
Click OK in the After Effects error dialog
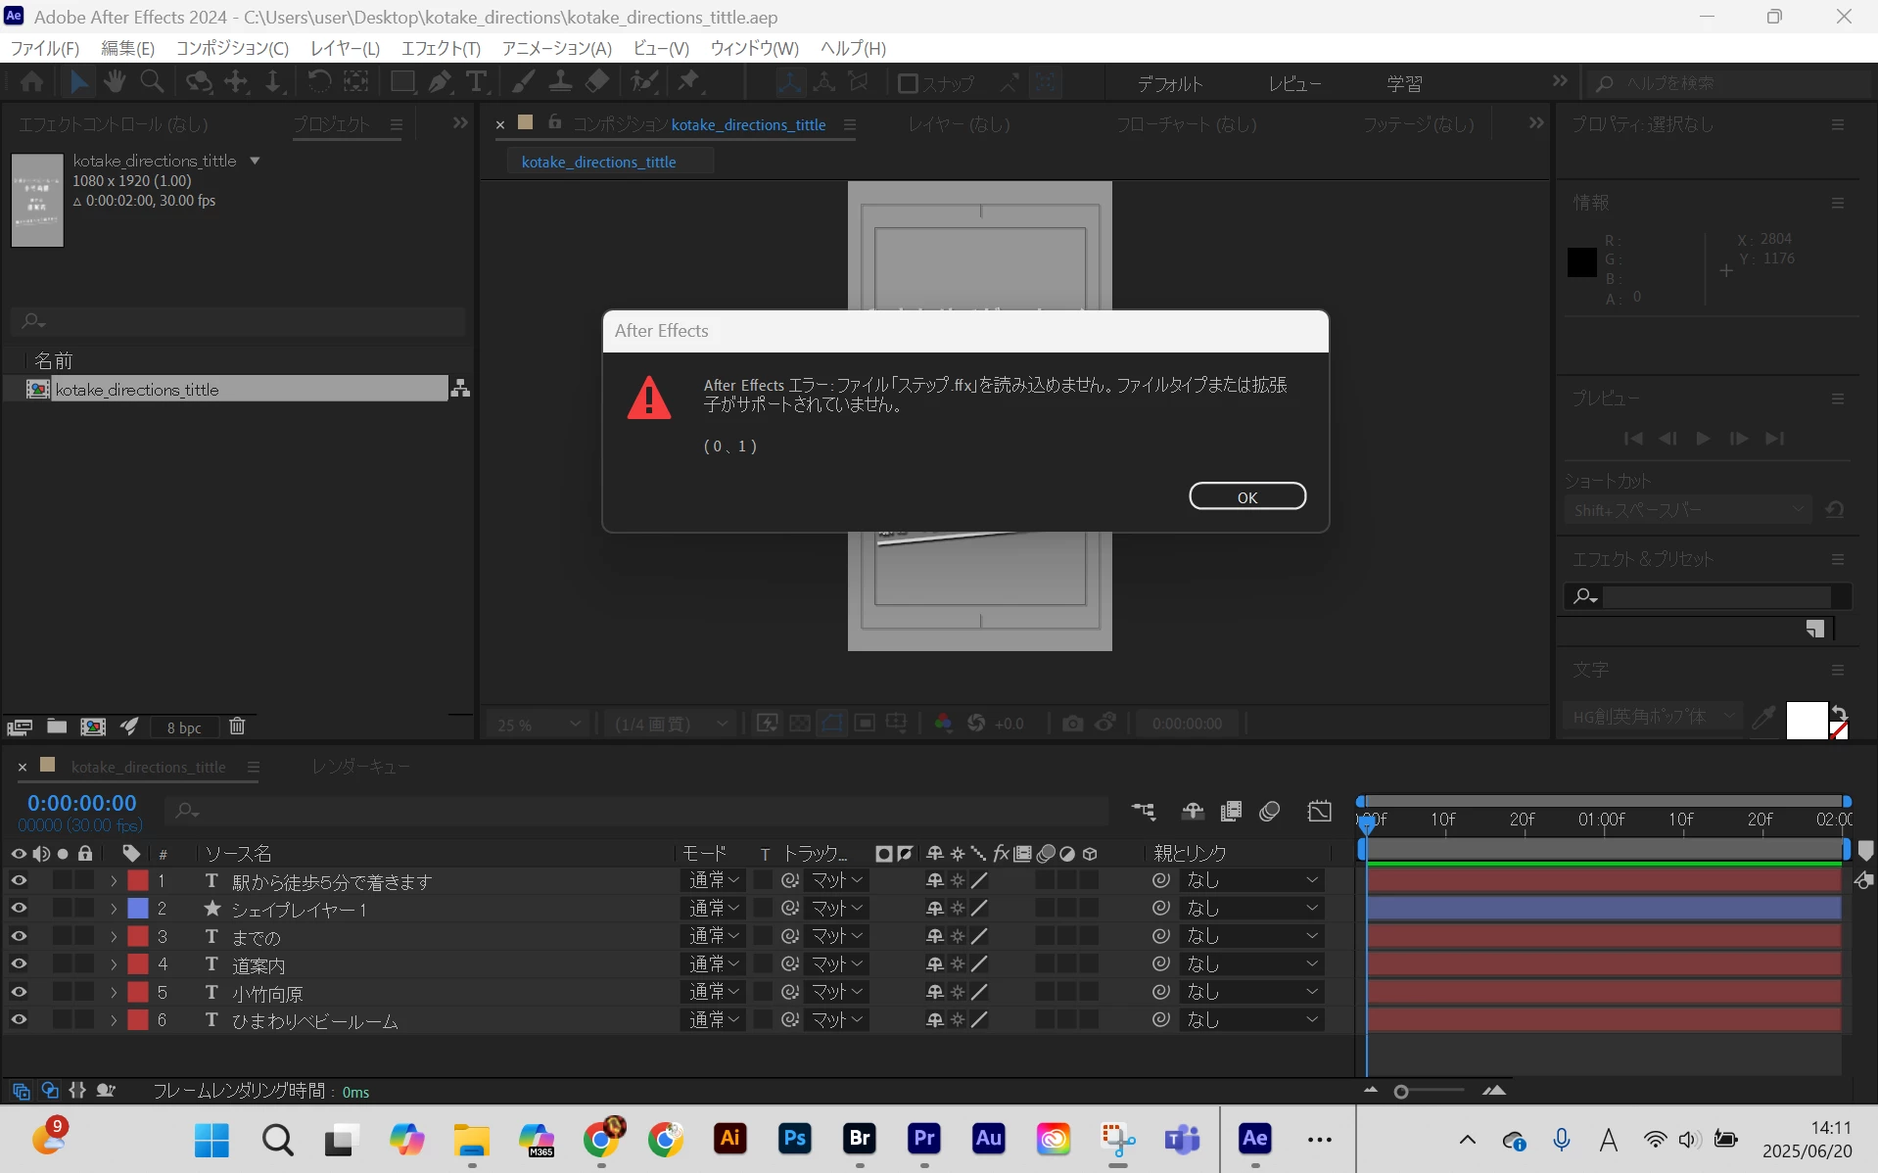pos(1246,496)
